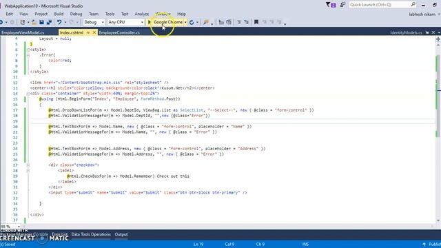Click the Bookmark toggle icon
Image resolution: width=441 pixels, height=248 pixels.
pyautogui.click(x=256, y=22)
